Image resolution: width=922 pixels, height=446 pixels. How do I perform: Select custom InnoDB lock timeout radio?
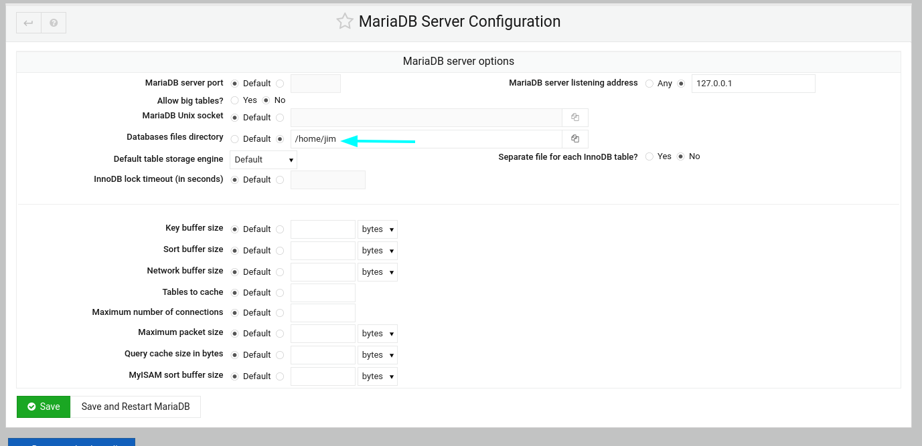tap(280, 180)
